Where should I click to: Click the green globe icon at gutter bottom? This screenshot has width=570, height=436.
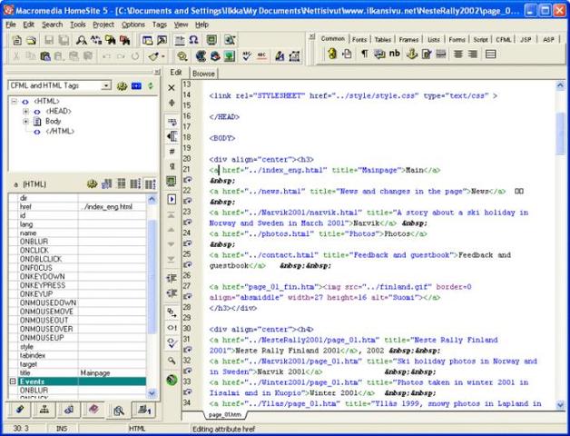(x=172, y=380)
